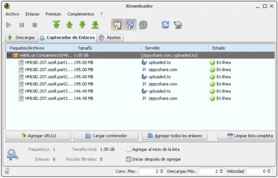
Task: Adjust the Velocidad stepper arrows
Action: pyautogui.click(x=269, y=171)
